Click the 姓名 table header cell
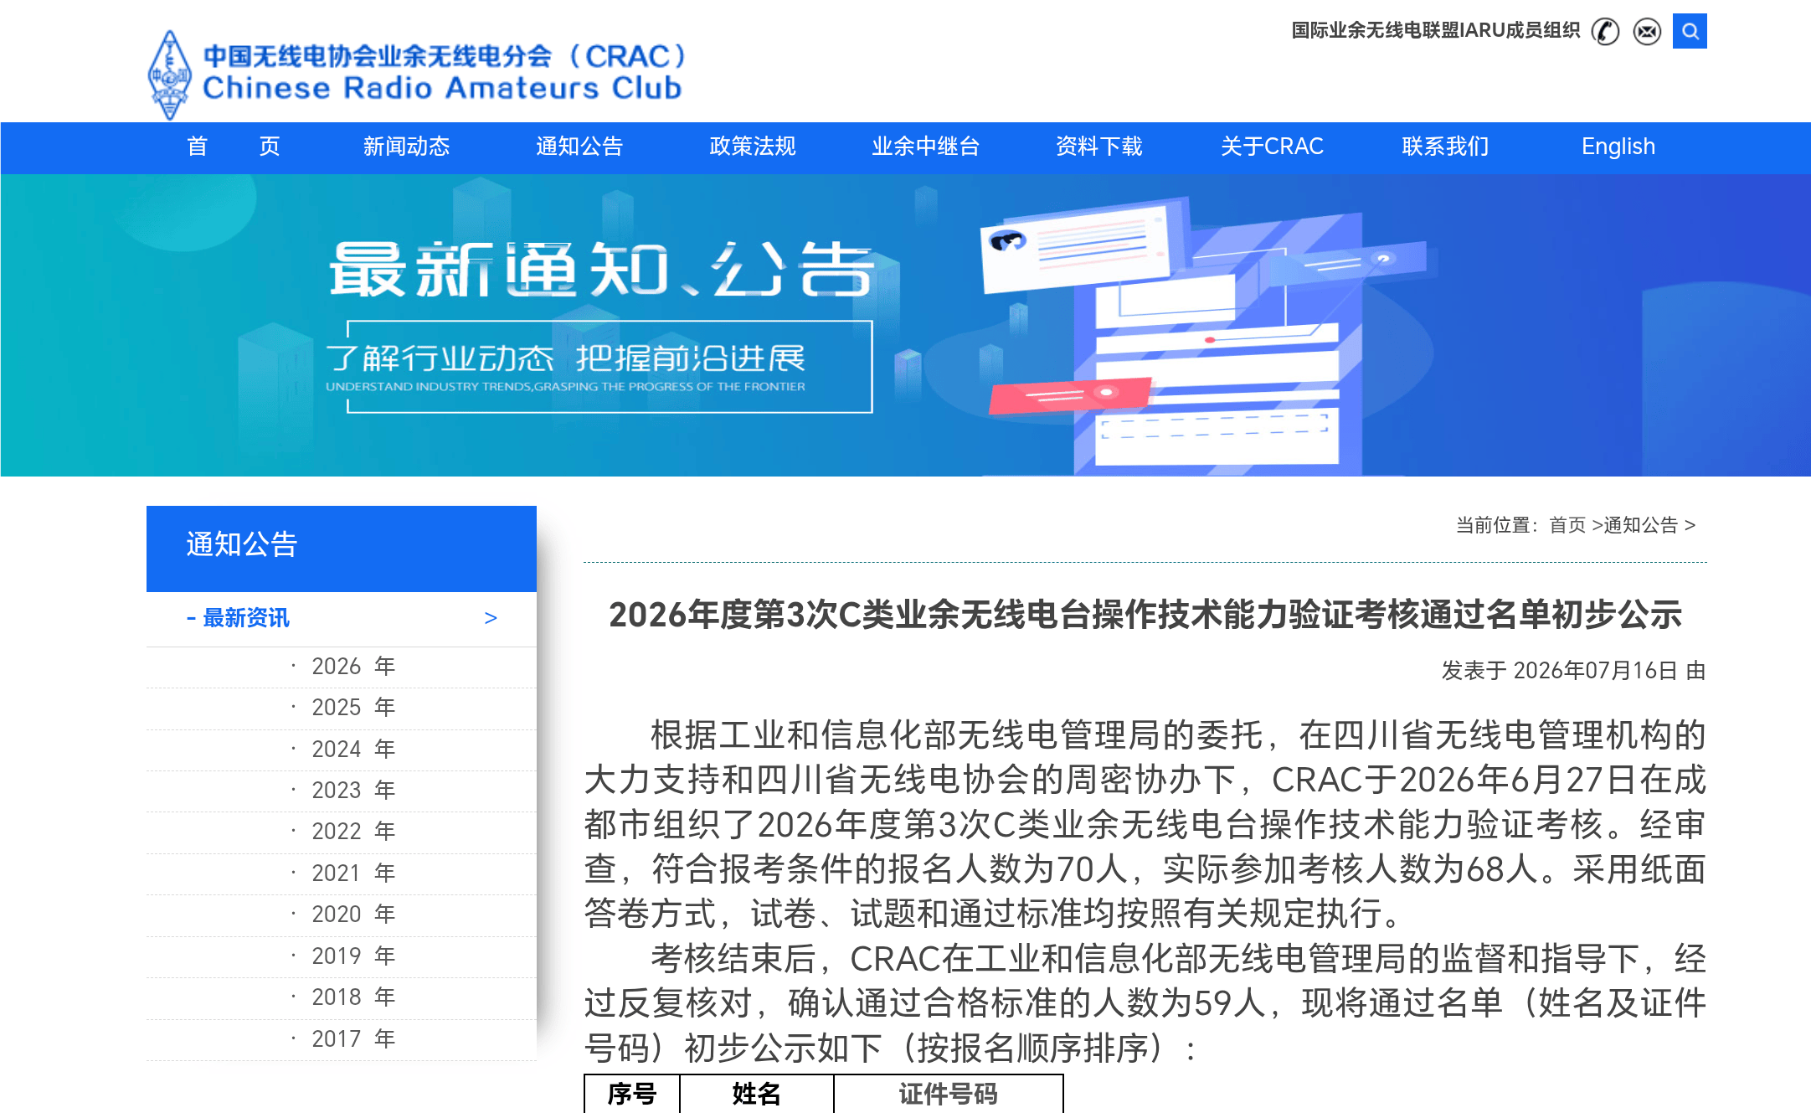 tap(756, 1094)
